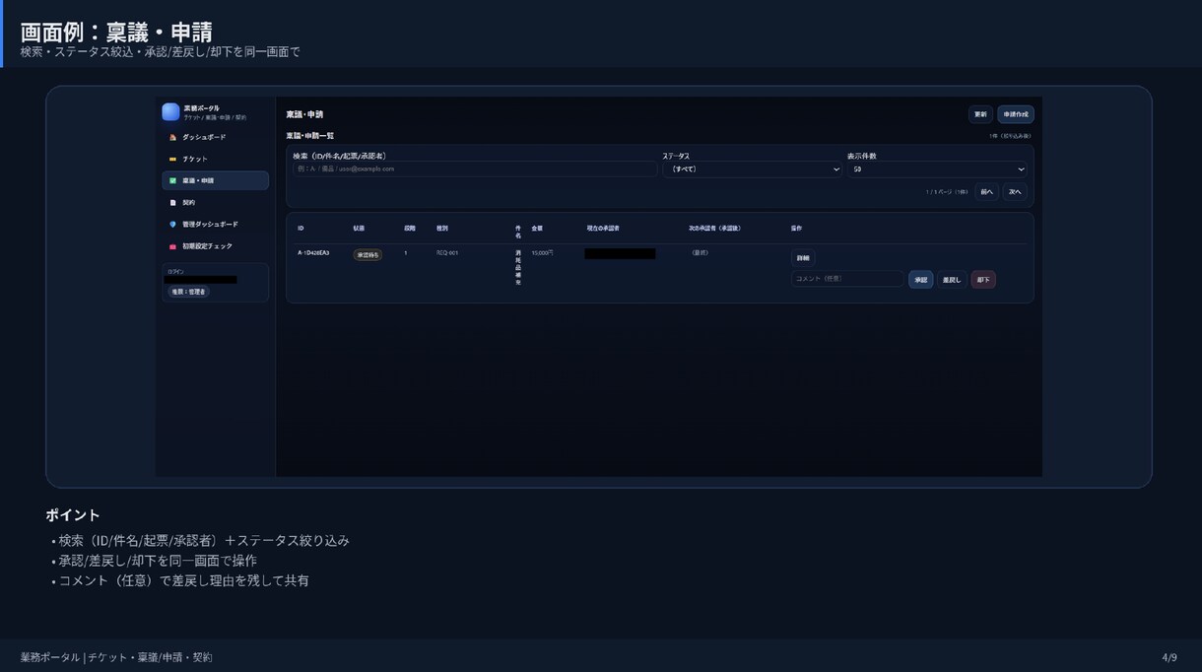Click the 権限：管理者 role badge
This screenshot has width=1202, height=672.
[188, 292]
